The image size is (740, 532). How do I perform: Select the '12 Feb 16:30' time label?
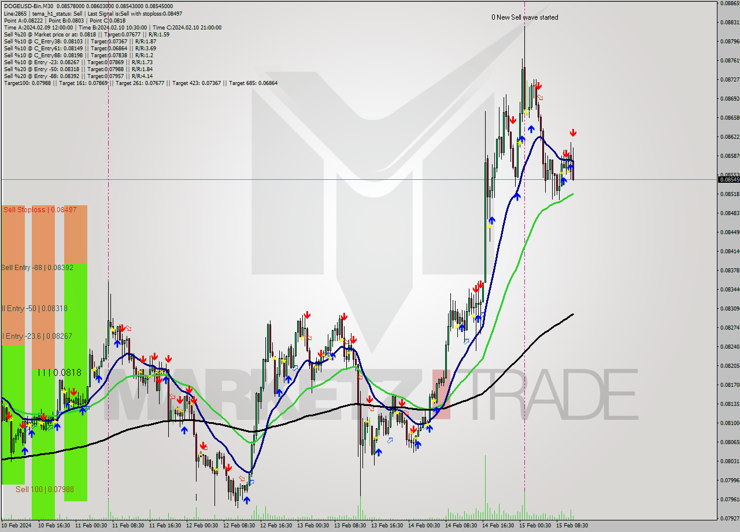click(276, 526)
